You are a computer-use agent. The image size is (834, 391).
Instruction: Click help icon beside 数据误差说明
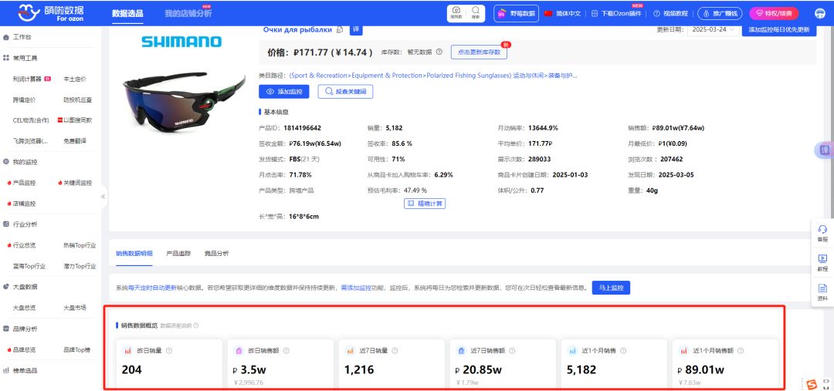[195, 325]
